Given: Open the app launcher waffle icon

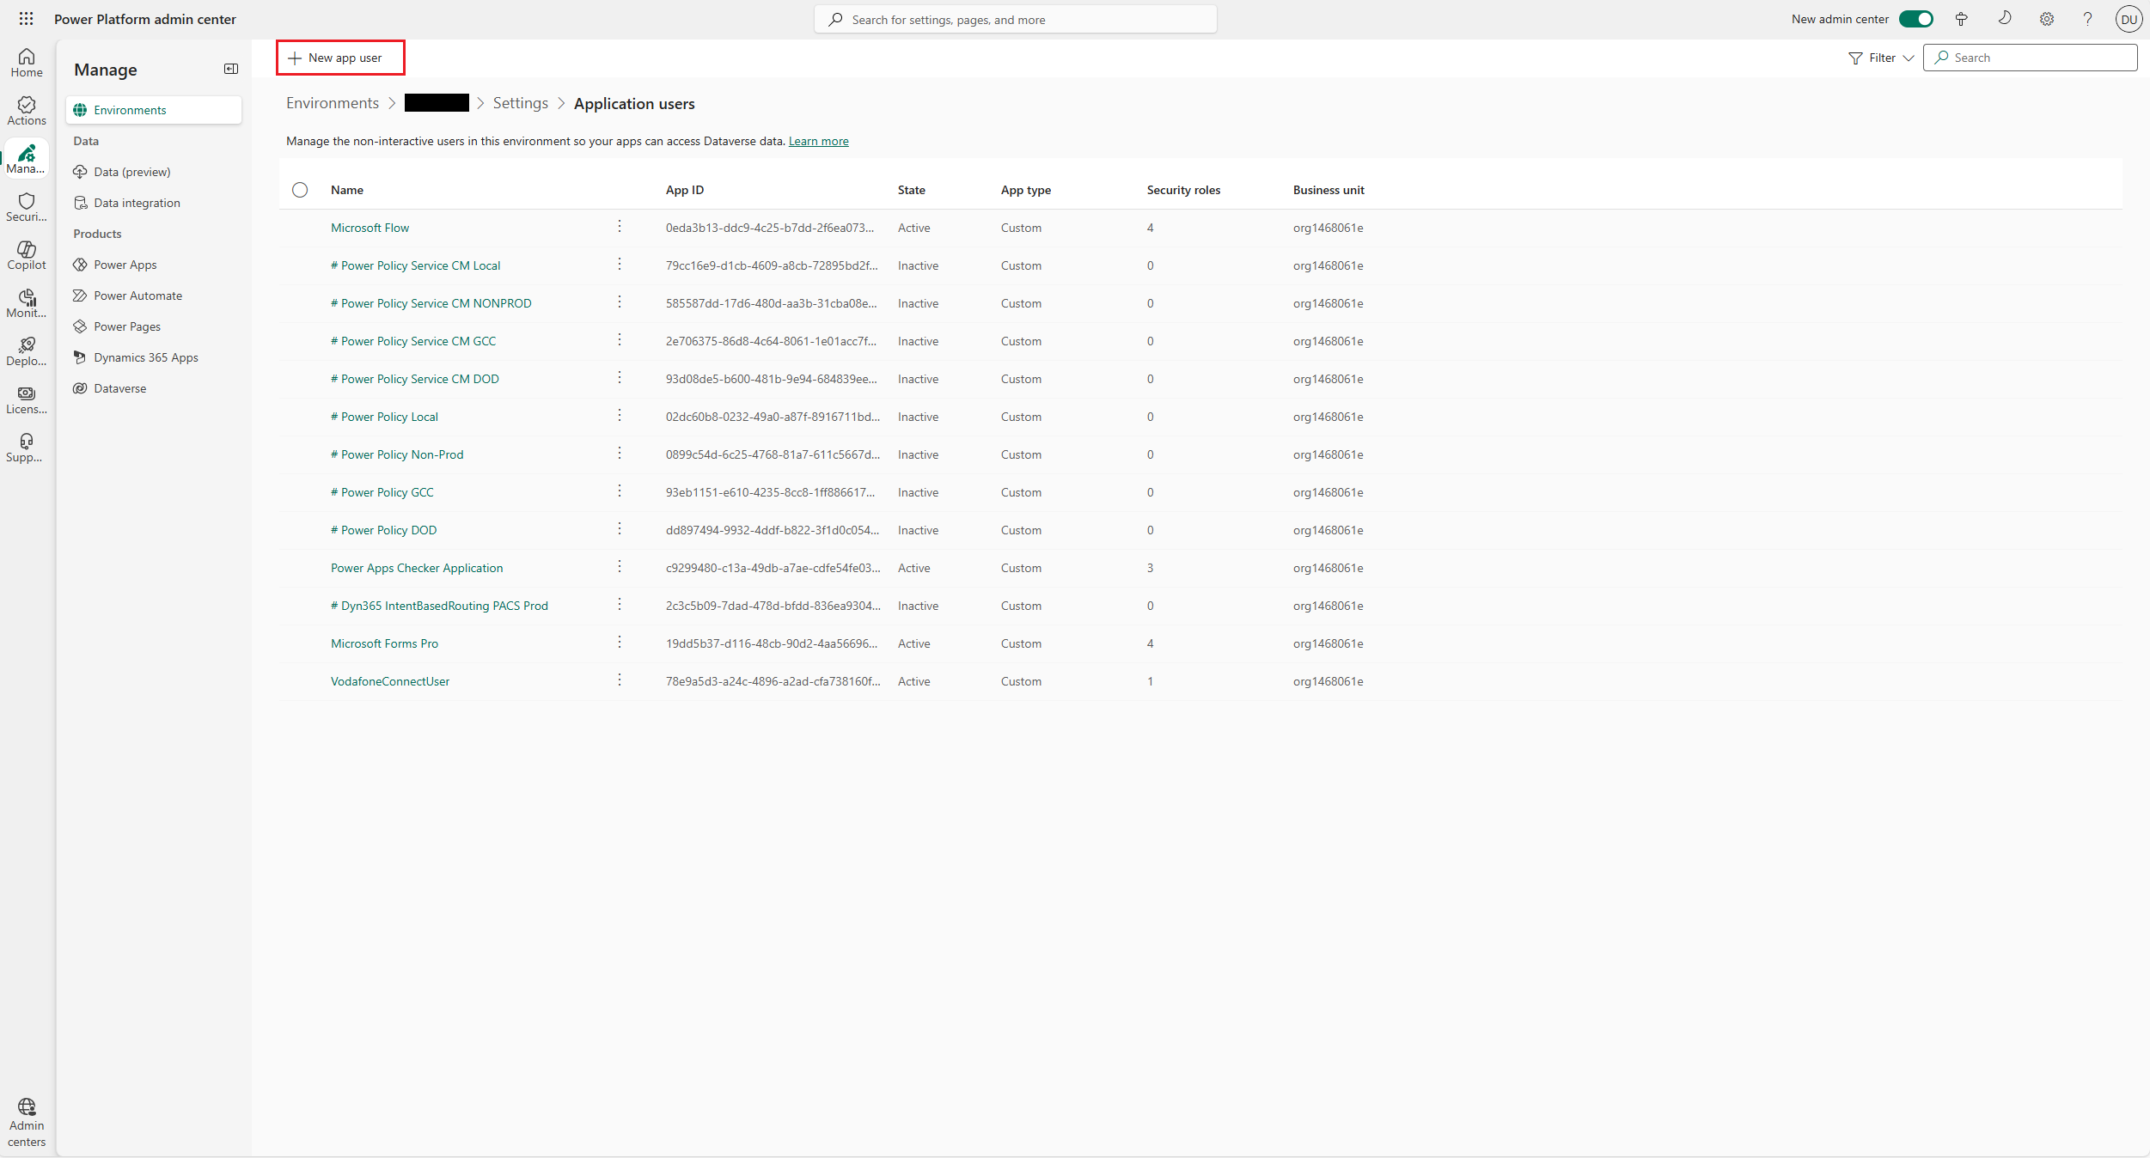Looking at the screenshot, I should click(x=26, y=19).
